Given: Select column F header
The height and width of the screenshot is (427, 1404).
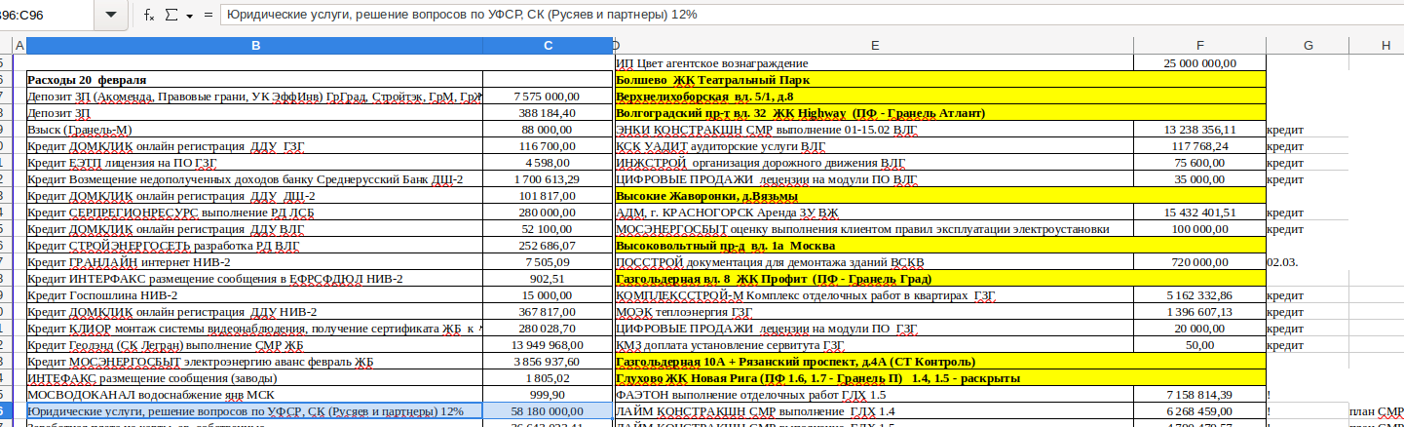Looking at the screenshot, I should coord(1199,46).
